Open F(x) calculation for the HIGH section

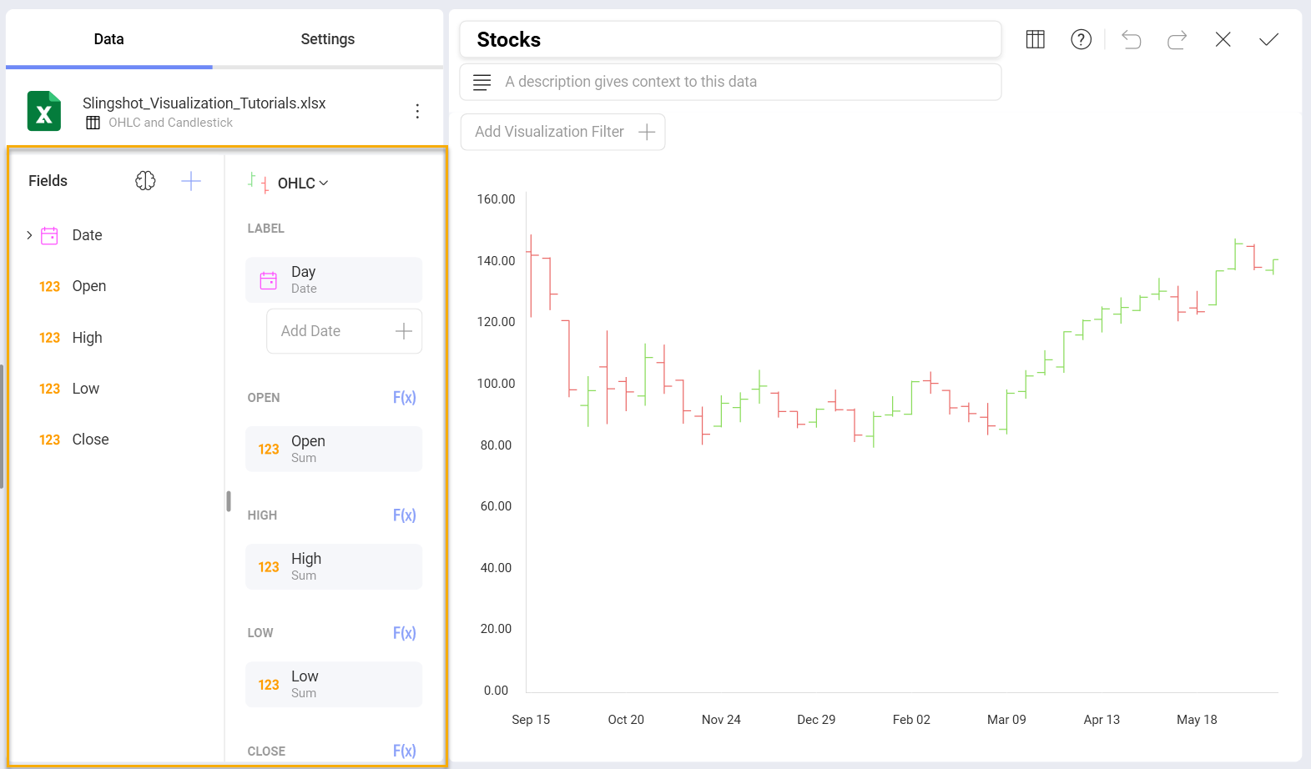404,515
